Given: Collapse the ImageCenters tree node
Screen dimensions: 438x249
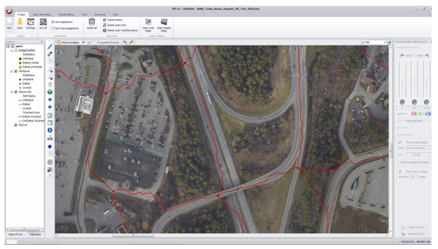Looking at the screenshot, I should point(10,51).
